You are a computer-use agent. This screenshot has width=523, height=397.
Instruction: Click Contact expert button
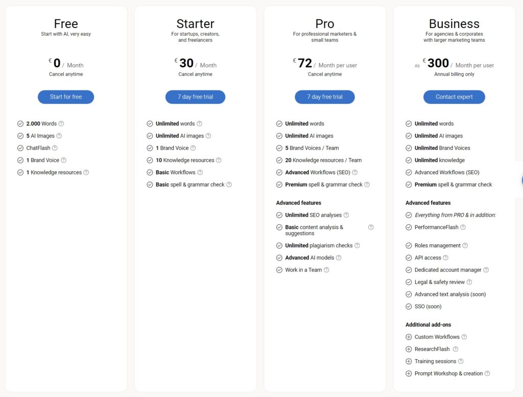point(454,97)
